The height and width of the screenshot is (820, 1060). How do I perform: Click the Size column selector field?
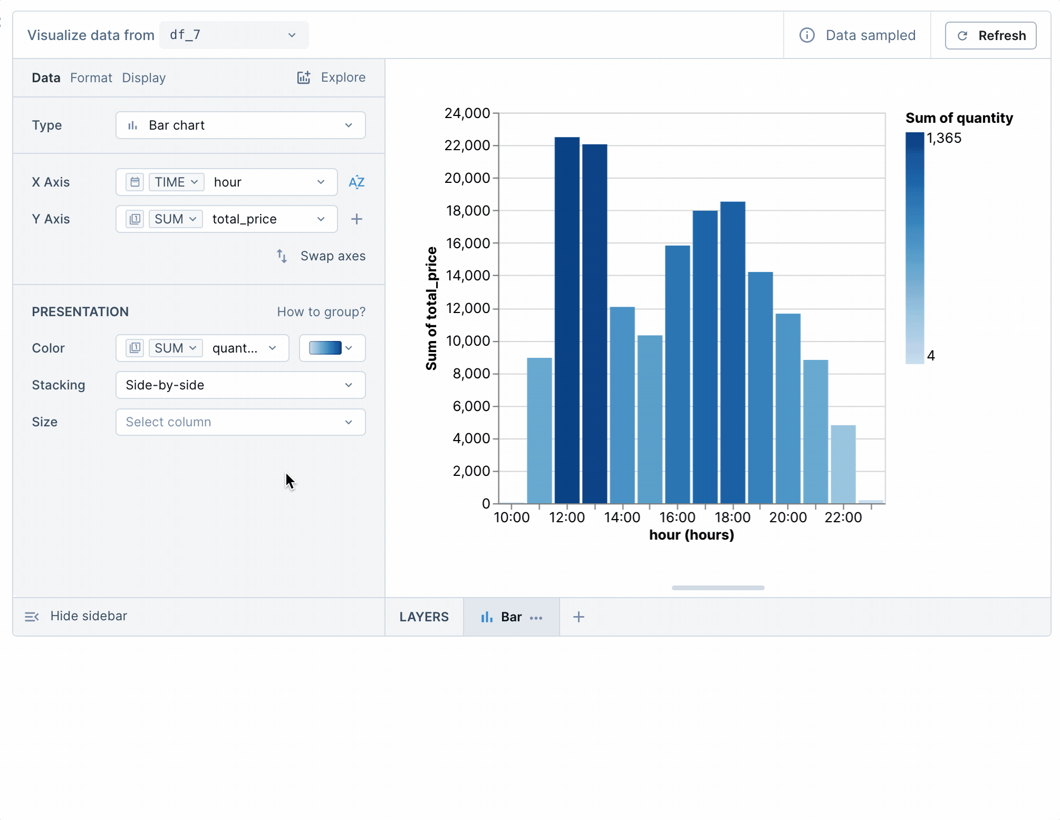pyautogui.click(x=239, y=421)
